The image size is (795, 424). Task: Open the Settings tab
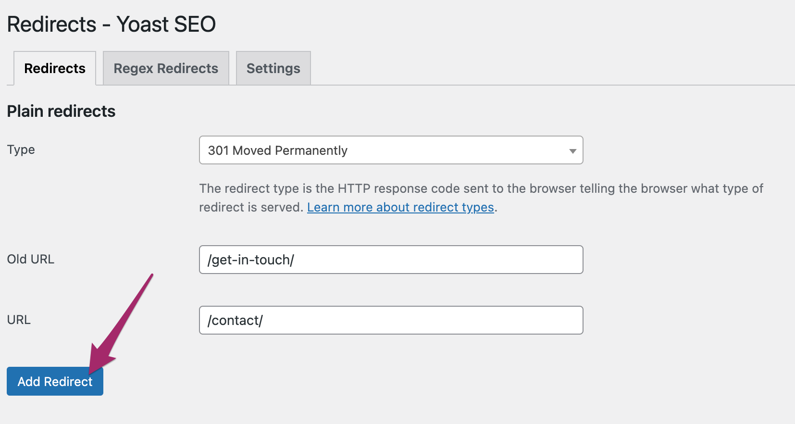[x=273, y=68]
